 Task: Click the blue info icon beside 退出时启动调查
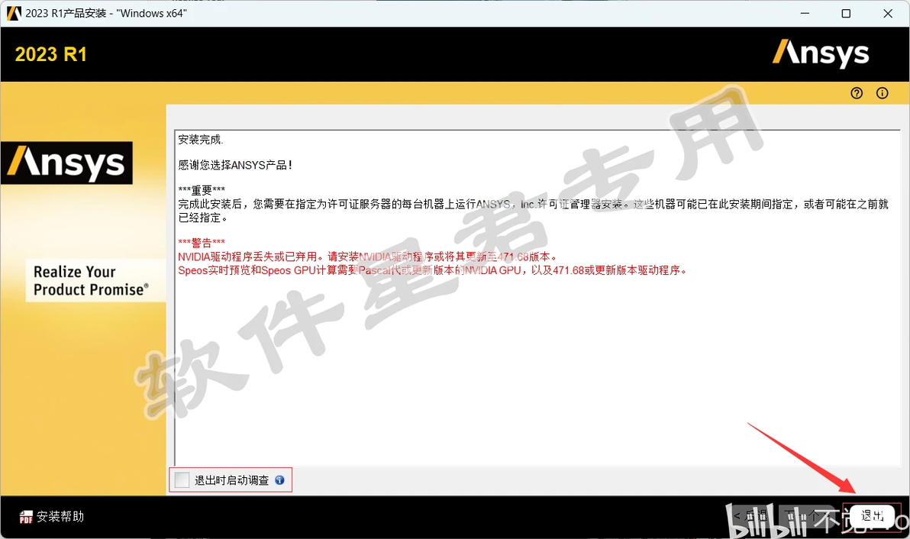[279, 479]
